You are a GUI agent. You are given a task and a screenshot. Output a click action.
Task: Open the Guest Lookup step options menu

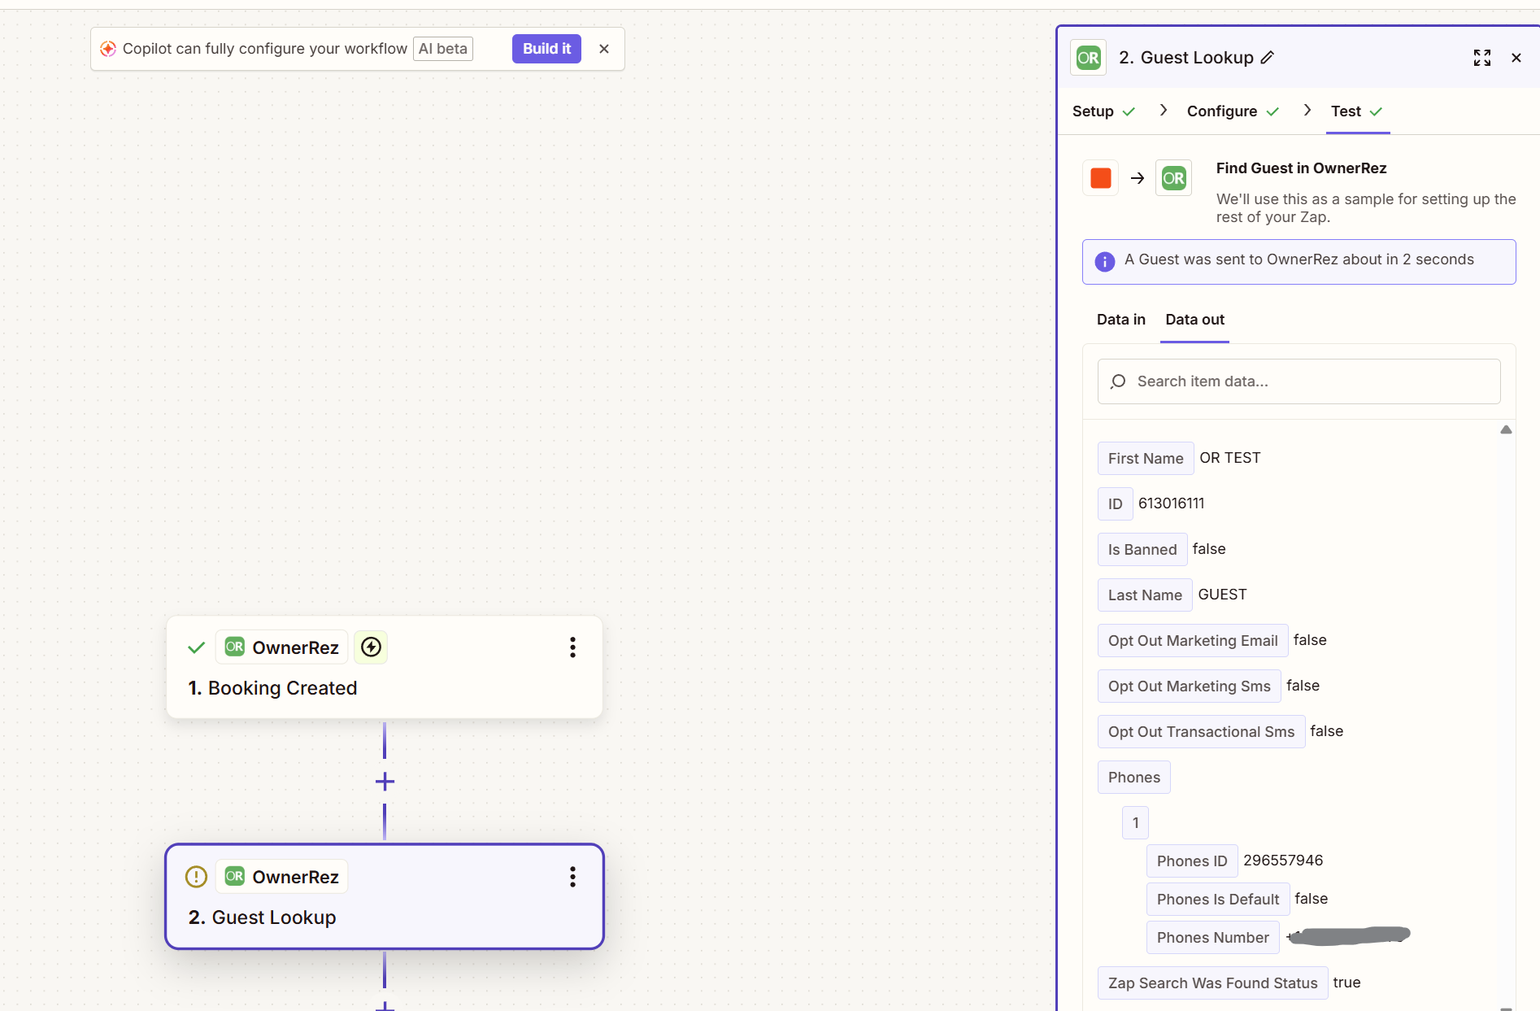point(572,877)
